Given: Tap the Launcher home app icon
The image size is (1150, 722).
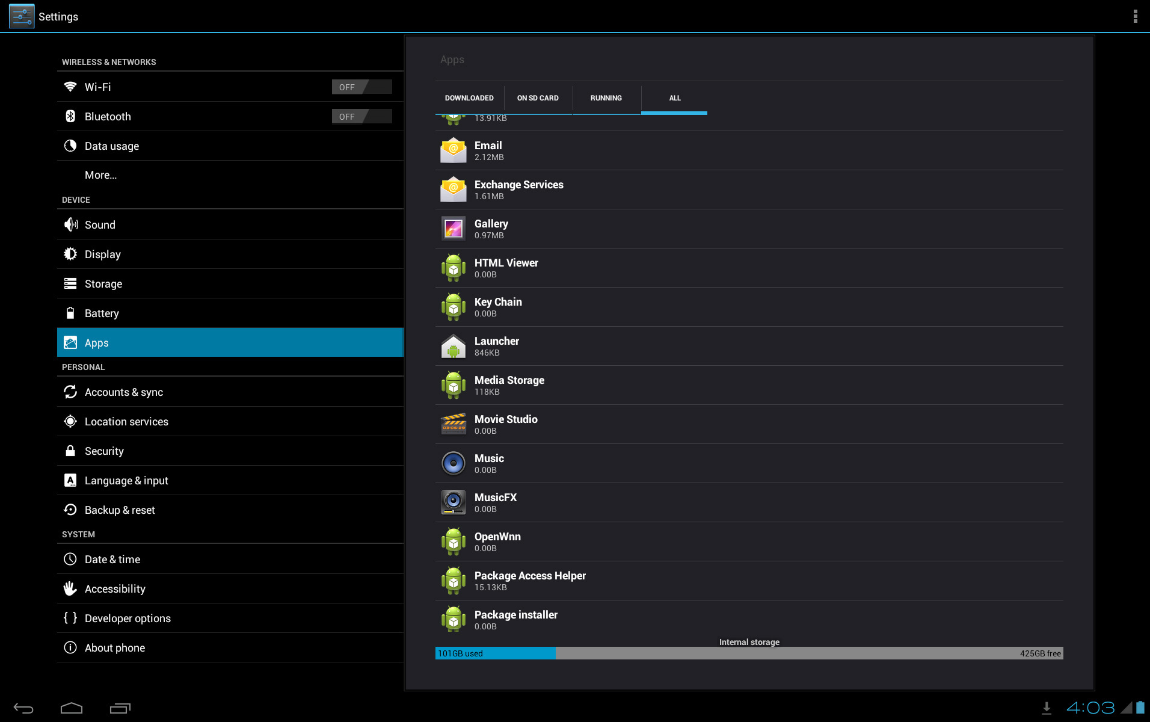Looking at the screenshot, I should click(454, 346).
